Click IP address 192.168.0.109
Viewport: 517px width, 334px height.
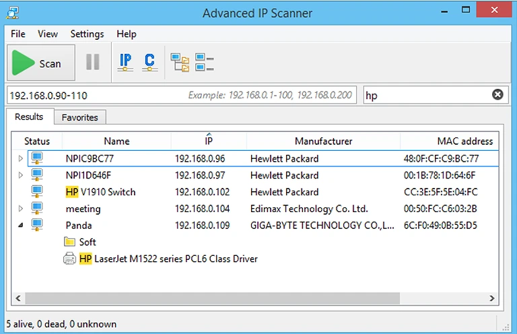202,225
